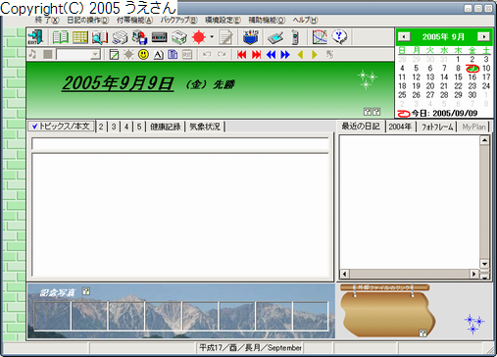Click the down arrow of recent diary scrollbar

(484, 264)
